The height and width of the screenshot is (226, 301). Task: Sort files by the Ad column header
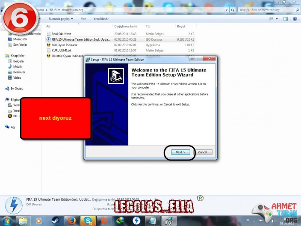click(x=48, y=27)
